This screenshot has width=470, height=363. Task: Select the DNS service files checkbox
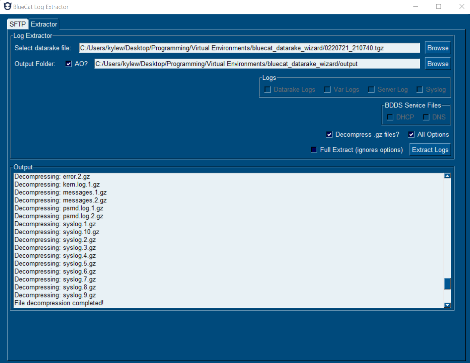(x=426, y=117)
